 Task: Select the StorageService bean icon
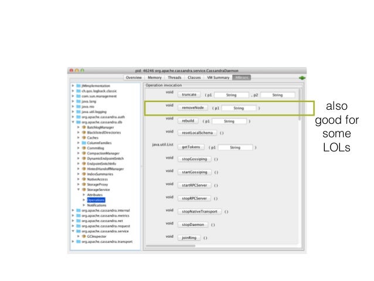(x=84, y=189)
